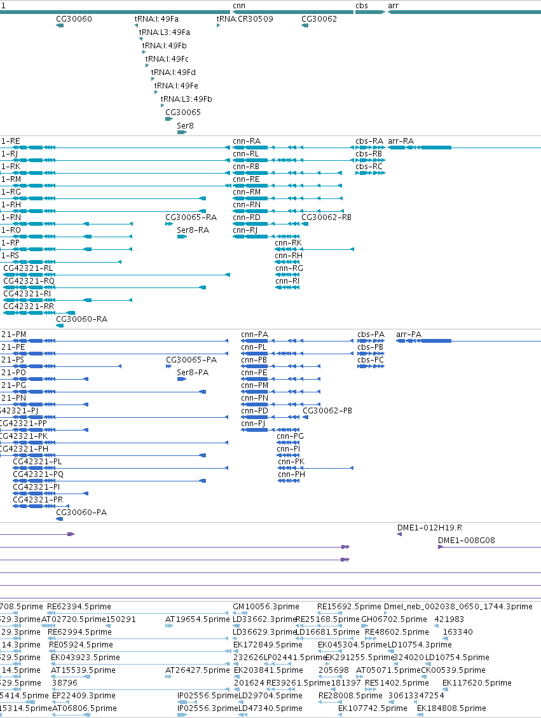Click the cnn-RH transcript label
The height and width of the screenshot is (718, 541).
tap(289, 256)
